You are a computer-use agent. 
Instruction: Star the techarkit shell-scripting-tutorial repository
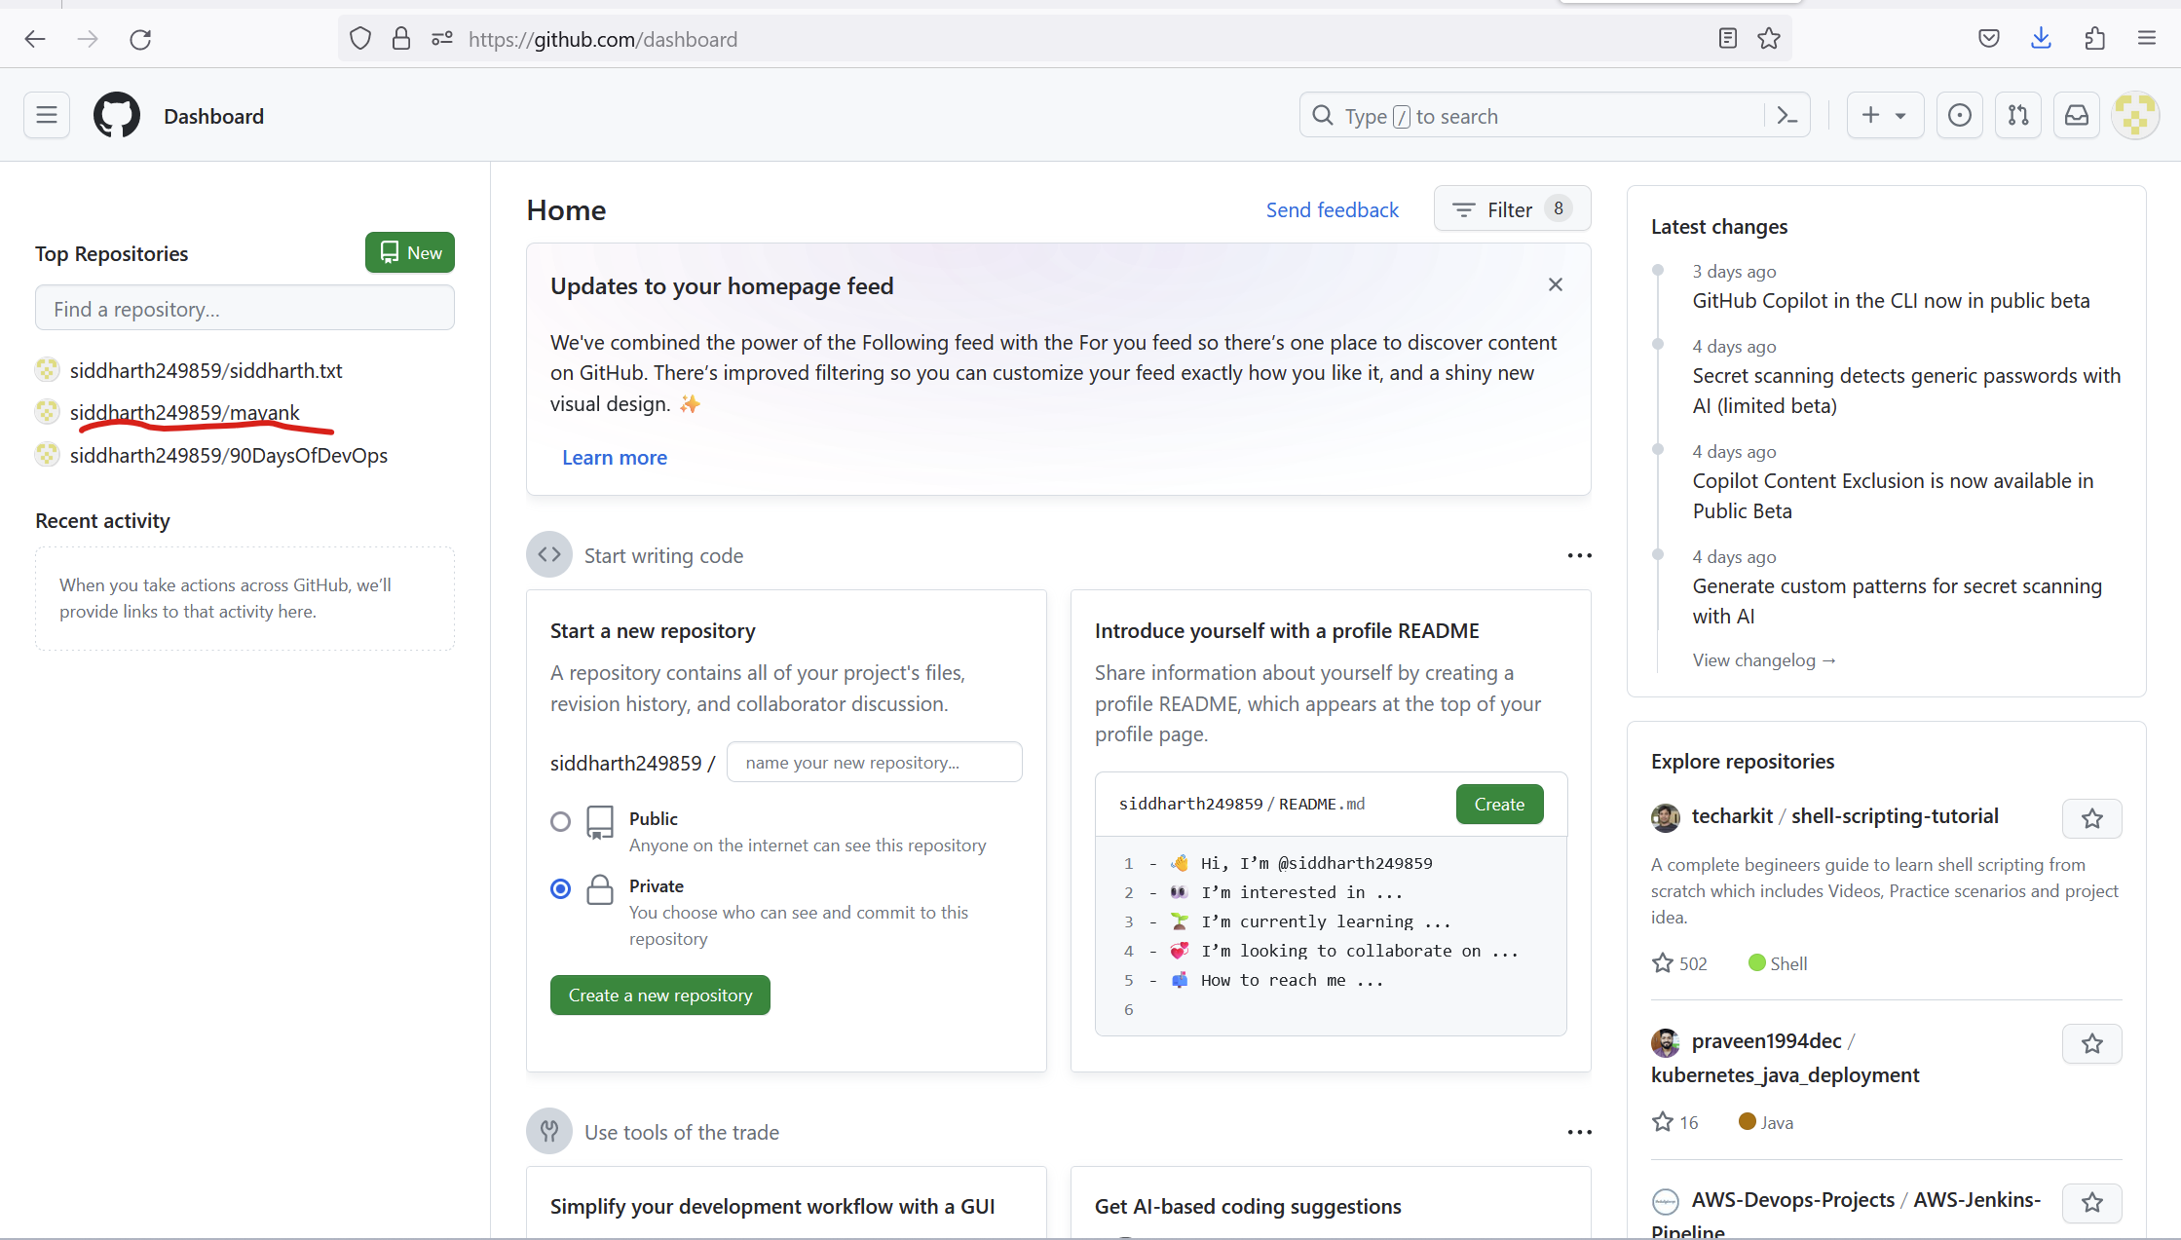(x=2092, y=819)
